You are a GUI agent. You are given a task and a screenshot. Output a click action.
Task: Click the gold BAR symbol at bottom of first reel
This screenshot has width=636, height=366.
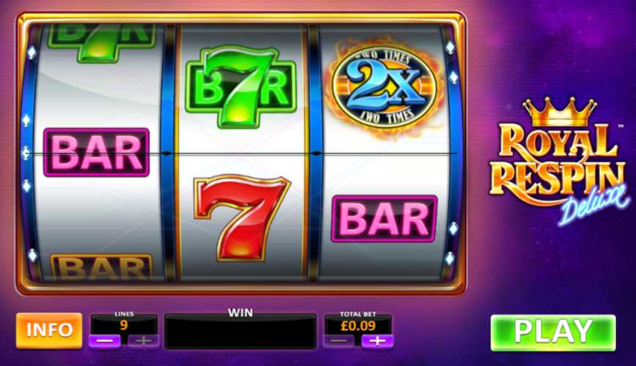pos(101,267)
